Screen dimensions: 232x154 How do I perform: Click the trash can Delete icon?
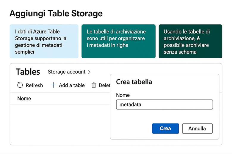93,85
